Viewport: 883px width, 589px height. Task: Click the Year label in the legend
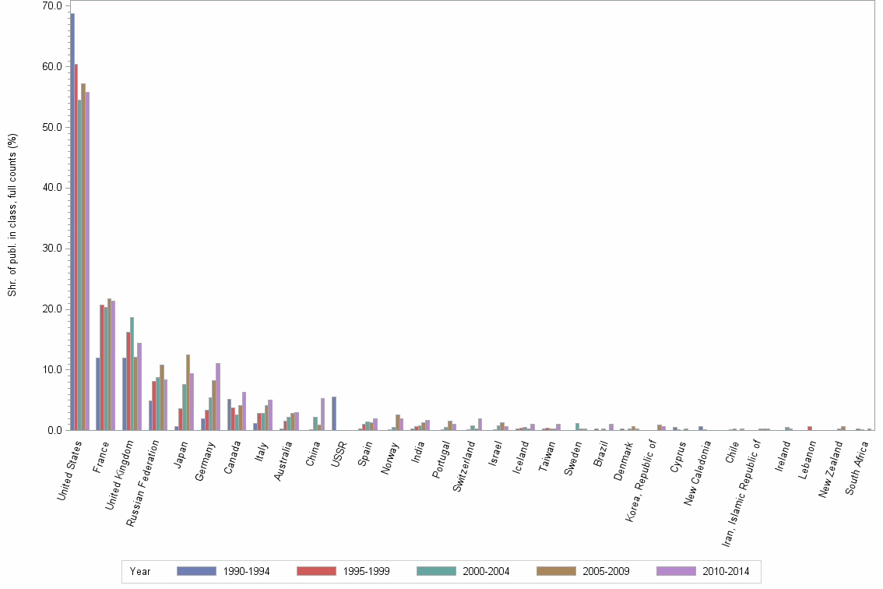140,571
